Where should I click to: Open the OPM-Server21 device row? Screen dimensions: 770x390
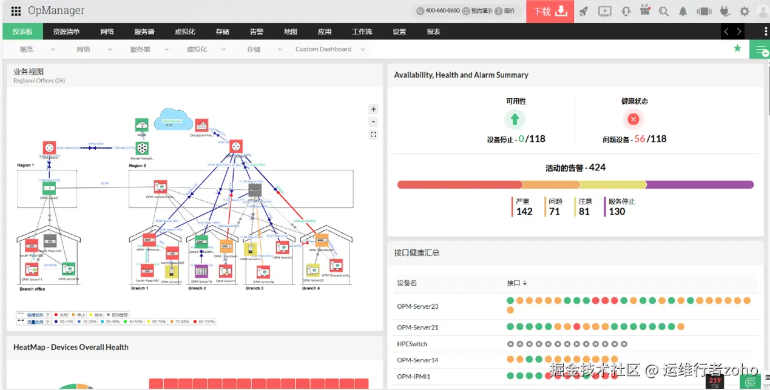click(575, 327)
